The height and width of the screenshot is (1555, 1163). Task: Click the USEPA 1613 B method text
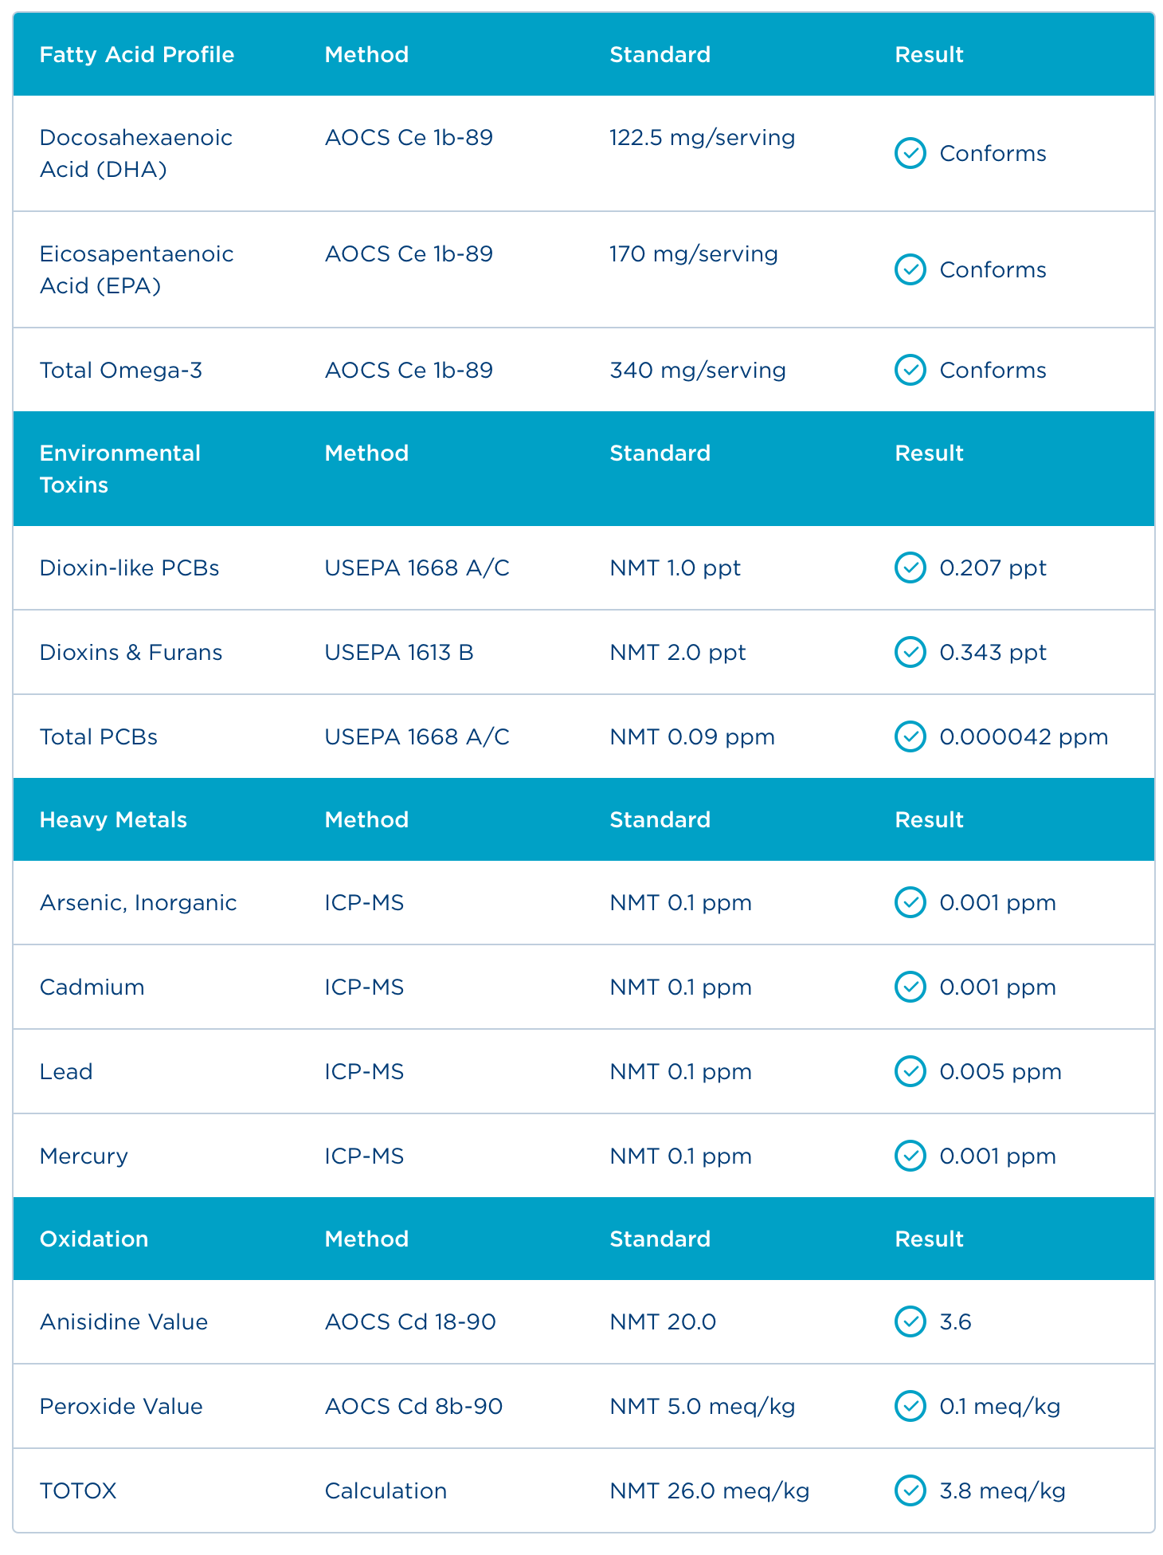coord(399,653)
